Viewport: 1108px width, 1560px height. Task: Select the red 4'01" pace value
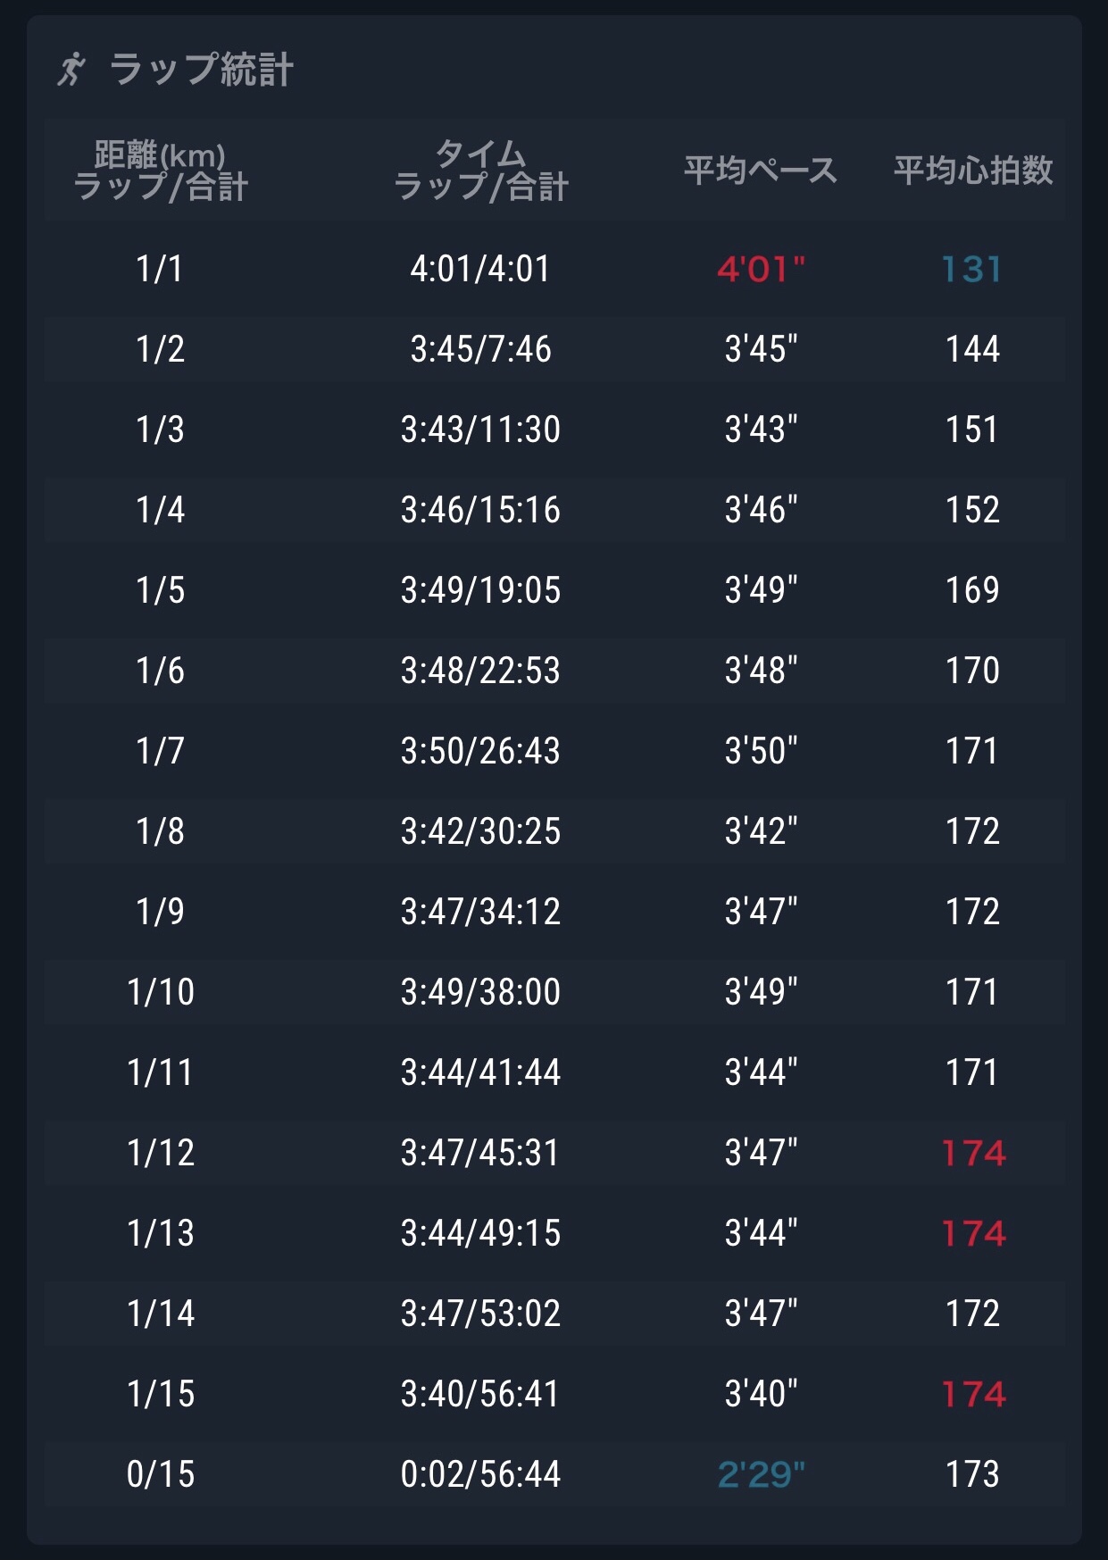(x=761, y=269)
